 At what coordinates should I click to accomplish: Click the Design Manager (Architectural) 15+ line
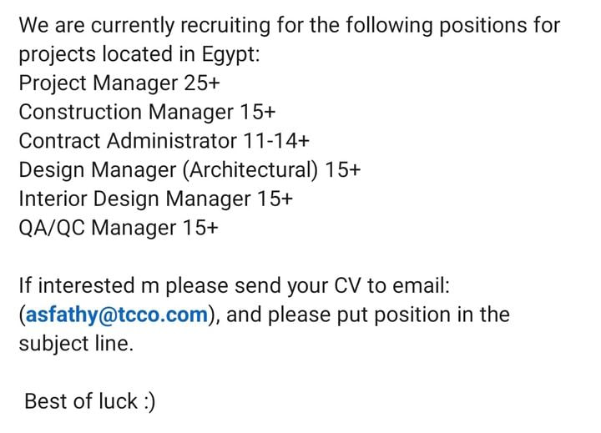[189, 170]
